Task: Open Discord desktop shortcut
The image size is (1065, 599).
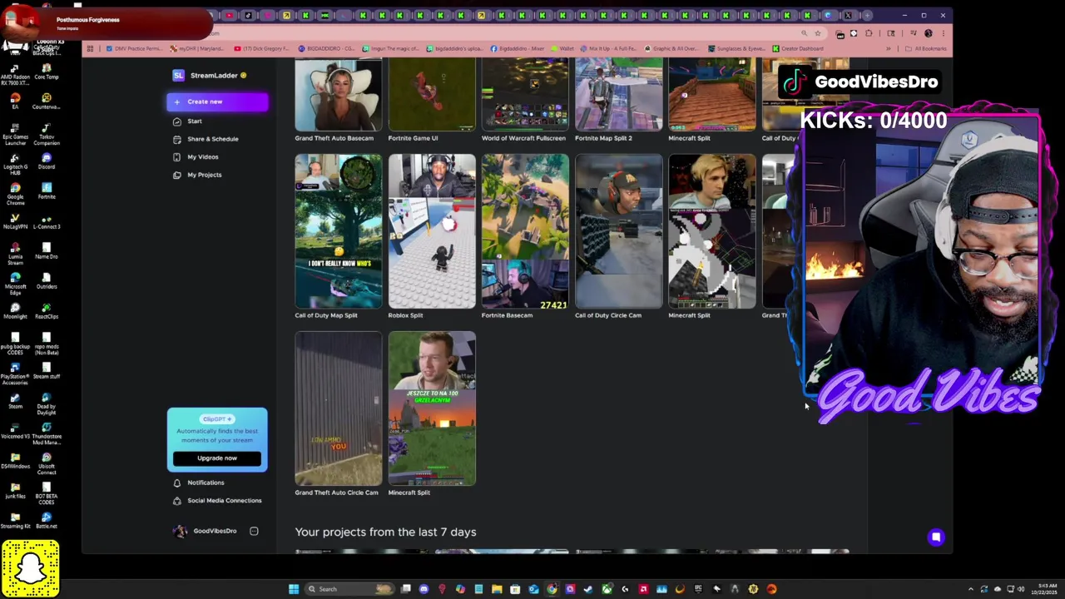Action: tap(47, 161)
